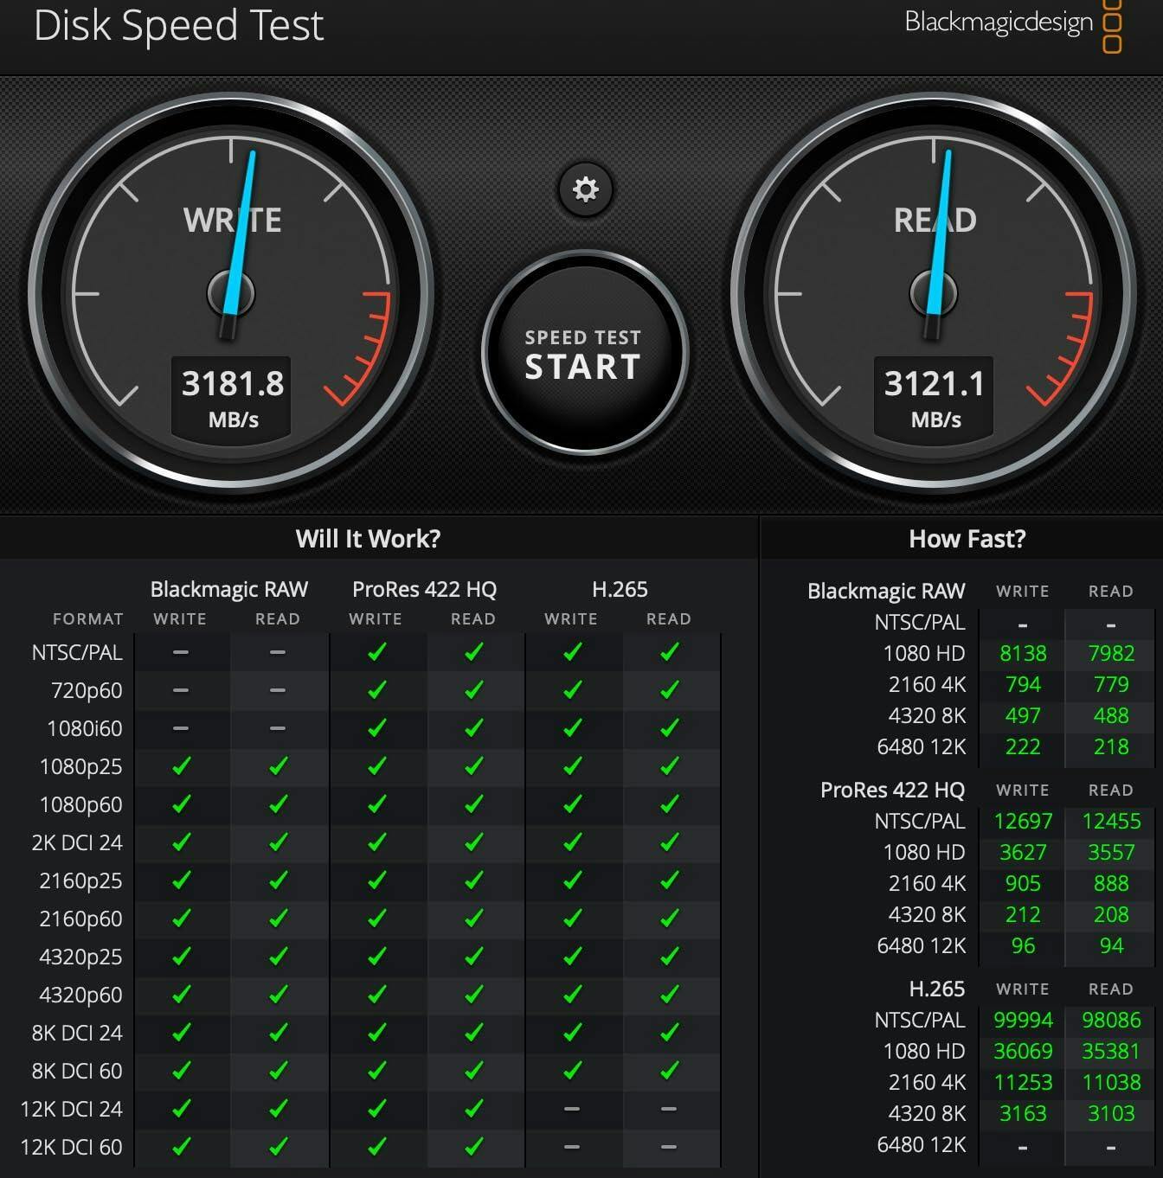
Task: Click the Speed Test Start button
Action: 584,353
